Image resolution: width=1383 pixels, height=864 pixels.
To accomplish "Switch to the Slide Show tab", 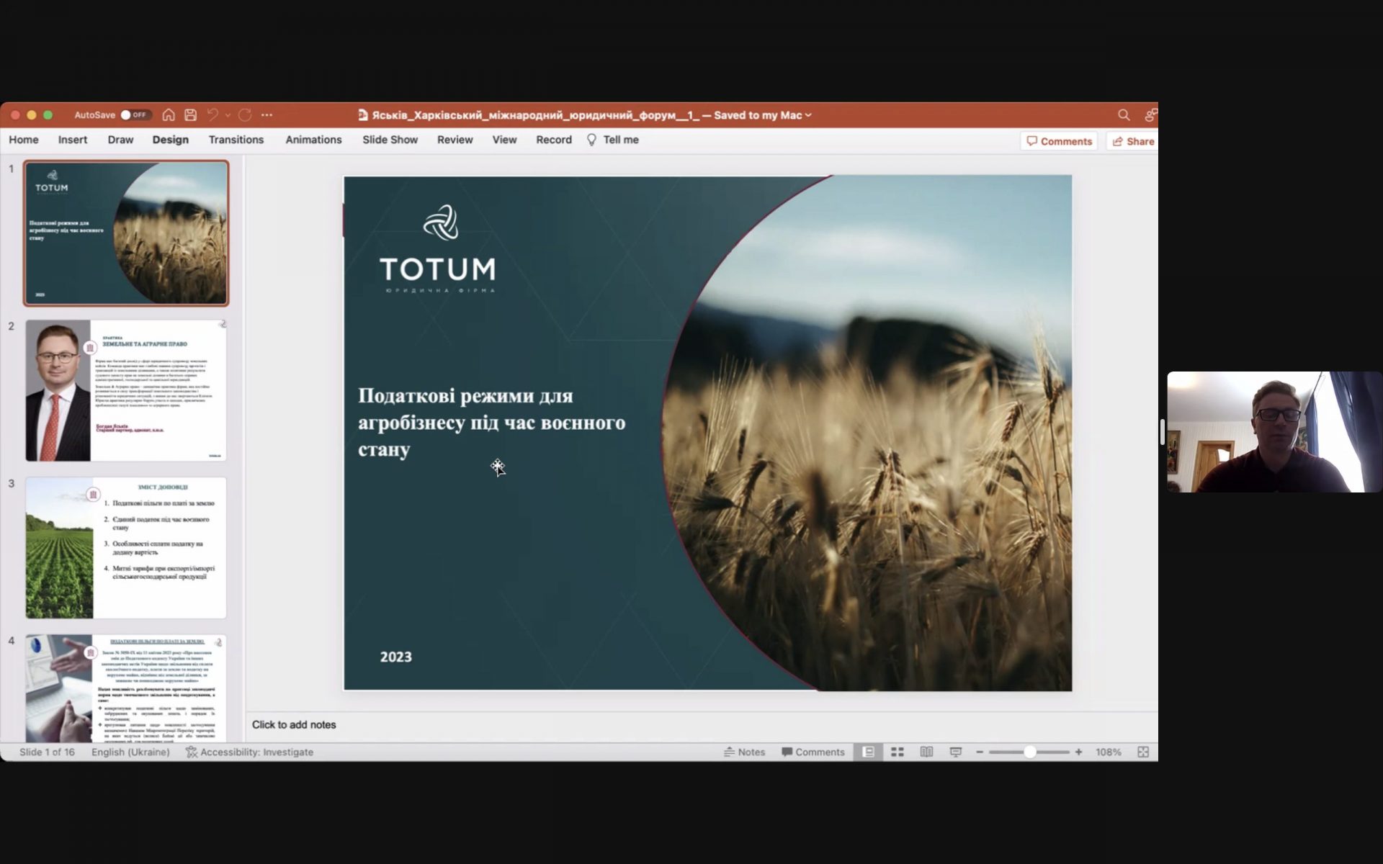I will (390, 140).
